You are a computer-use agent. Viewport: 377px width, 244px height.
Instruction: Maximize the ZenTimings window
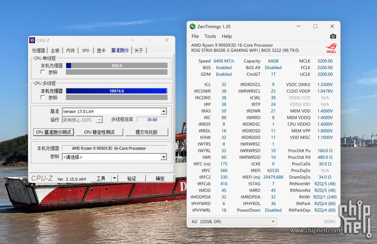315,26
